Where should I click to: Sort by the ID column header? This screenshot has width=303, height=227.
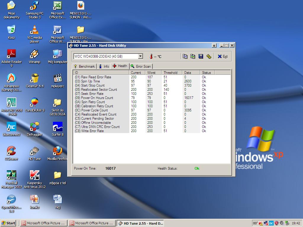(101, 73)
